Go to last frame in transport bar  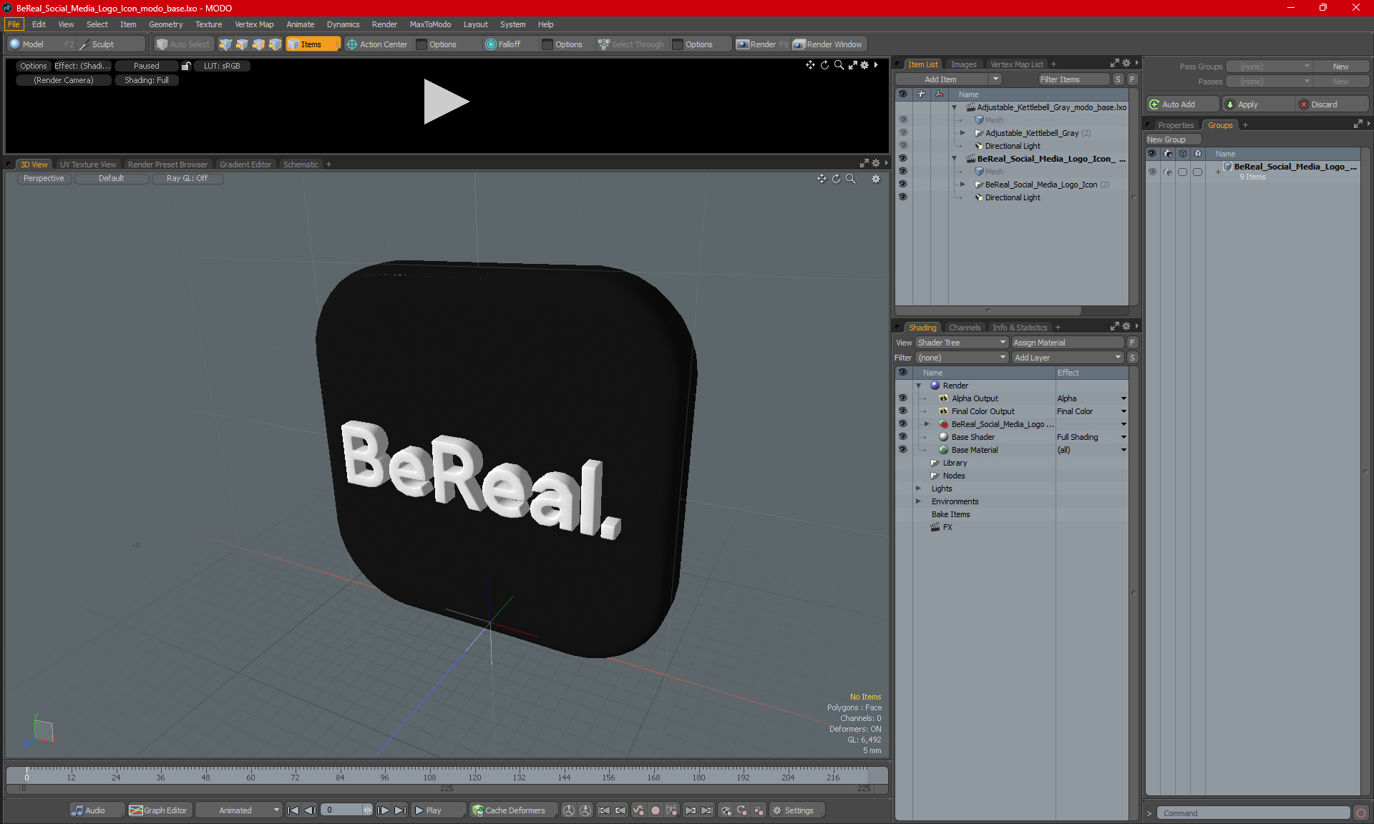pyautogui.click(x=401, y=810)
